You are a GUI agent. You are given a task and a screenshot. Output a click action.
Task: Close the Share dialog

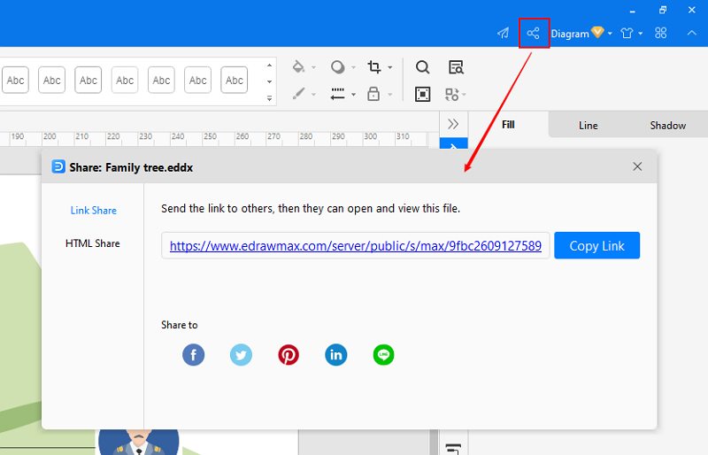[x=637, y=166]
